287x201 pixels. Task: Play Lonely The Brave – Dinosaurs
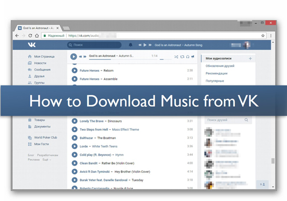click(x=75, y=121)
